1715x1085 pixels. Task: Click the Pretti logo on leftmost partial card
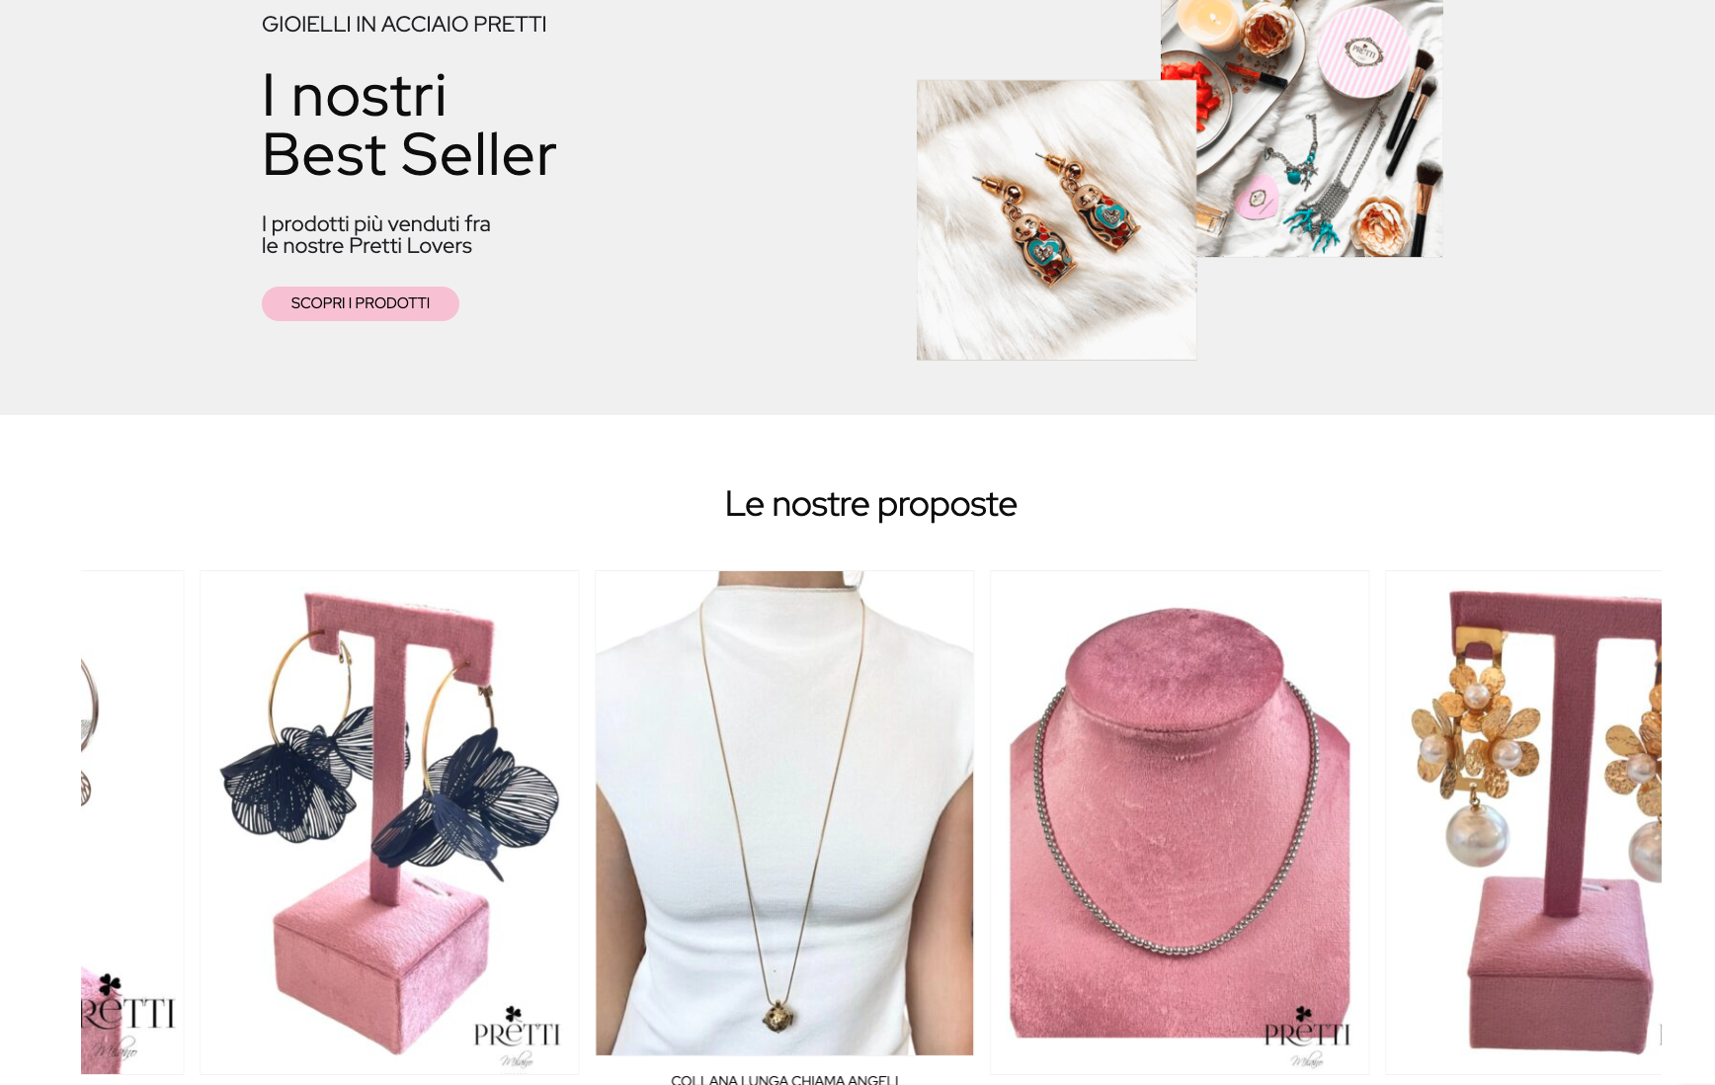click(128, 1016)
